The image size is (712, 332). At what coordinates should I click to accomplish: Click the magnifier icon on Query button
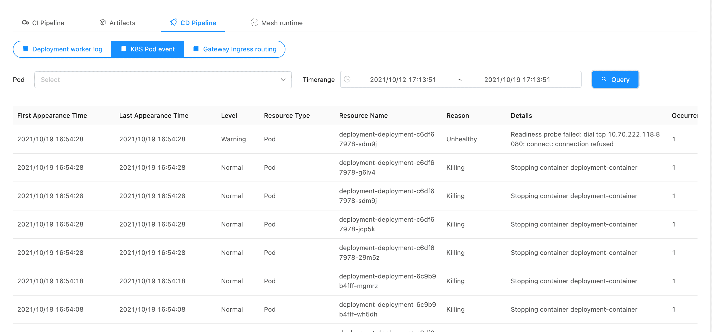[x=604, y=80]
